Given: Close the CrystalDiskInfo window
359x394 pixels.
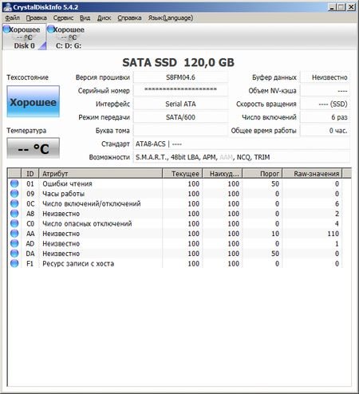Looking at the screenshot, I should 351,7.
